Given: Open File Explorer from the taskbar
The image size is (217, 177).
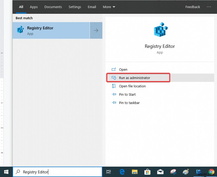Looking at the screenshot, I should (135, 172).
